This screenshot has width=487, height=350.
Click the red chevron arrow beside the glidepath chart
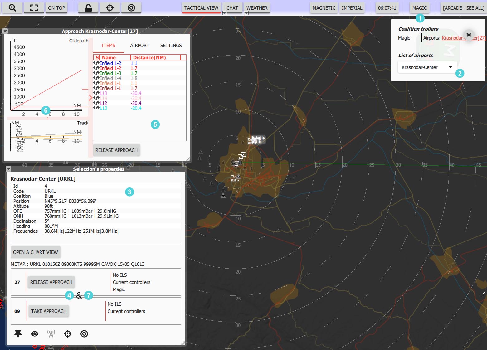tap(90, 98)
